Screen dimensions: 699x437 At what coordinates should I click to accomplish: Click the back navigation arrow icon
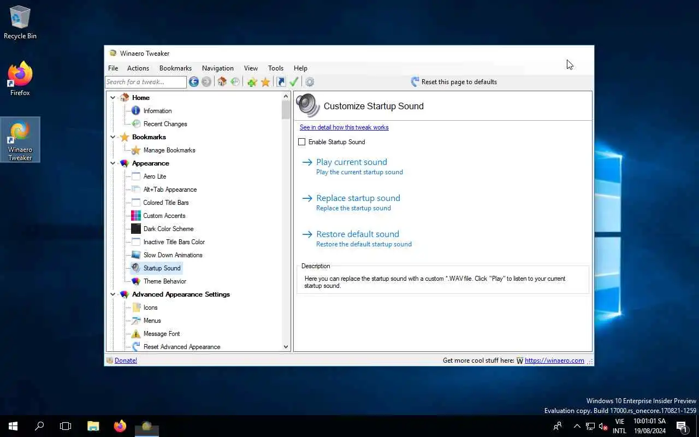coord(193,82)
